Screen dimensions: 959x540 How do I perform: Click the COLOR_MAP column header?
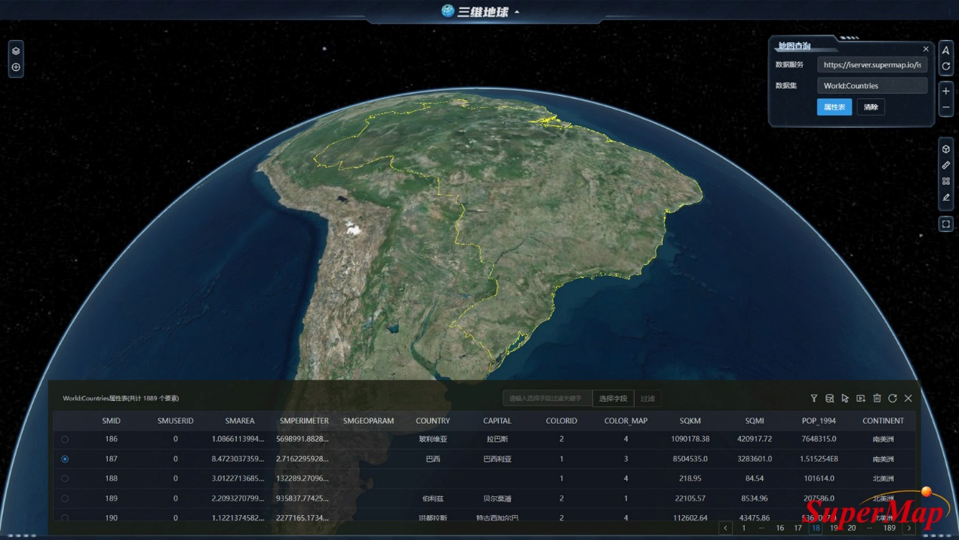tap(626, 421)
